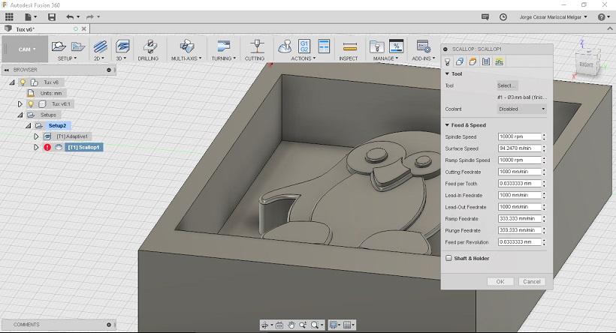Click OK in the Scallop dialog
Image resolution: width=616 pixels, height=333 pixels.
point(500,281)
